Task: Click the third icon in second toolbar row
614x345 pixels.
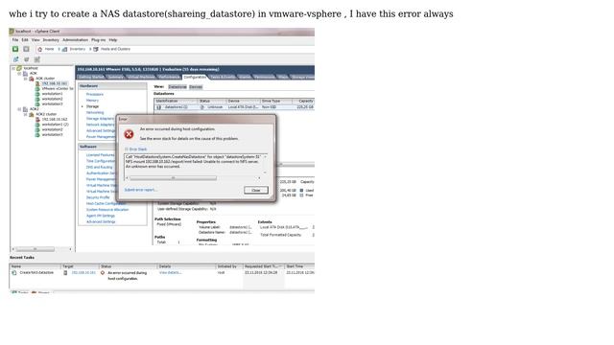Action: [37, 59]
